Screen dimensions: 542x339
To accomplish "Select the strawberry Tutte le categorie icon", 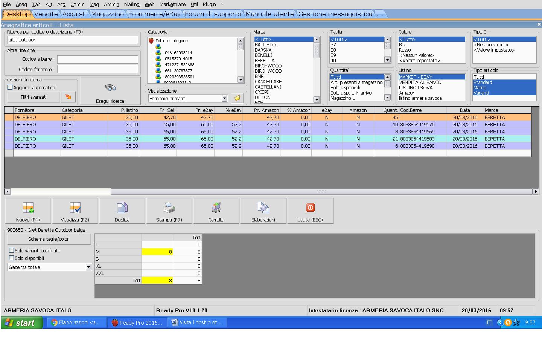I will (151, 41).
